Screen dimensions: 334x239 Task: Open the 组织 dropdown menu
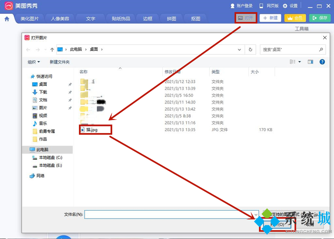[x=34, y=62]
